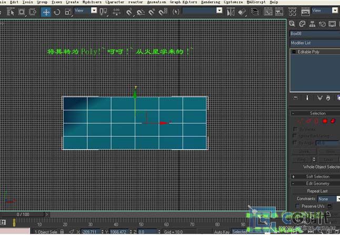The height and width of the screenshot is (235, 340).
Task: Toggle the Angle Snap icon
Action: [x=141, y=12]
